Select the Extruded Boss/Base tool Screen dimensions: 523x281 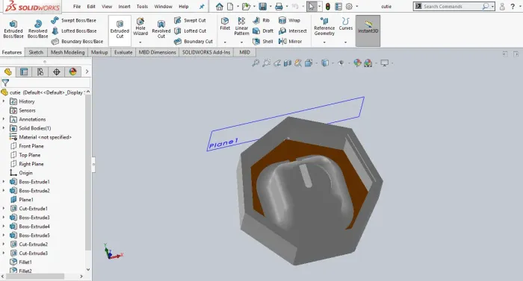coord(13,29)
